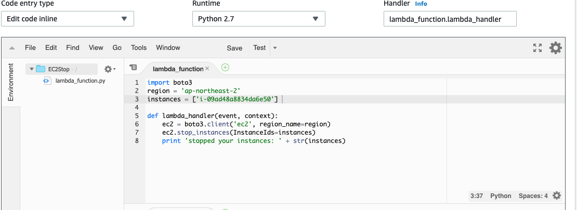Open the Runtime Python 2.7 dropdown

[259, 19]
